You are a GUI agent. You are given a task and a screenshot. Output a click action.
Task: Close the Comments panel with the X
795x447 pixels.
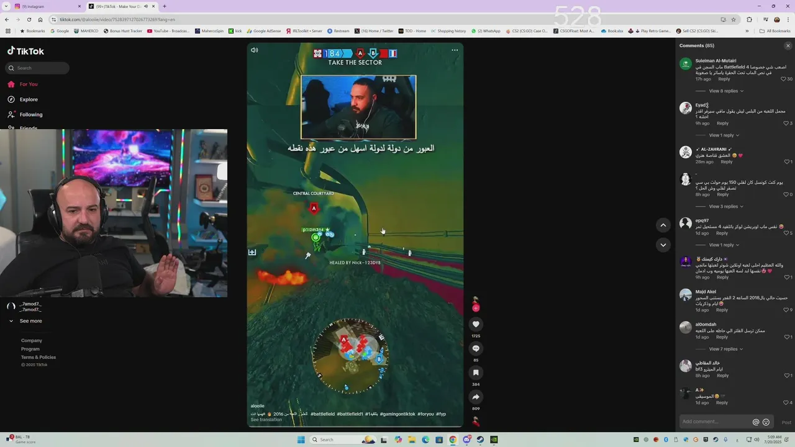coord(788,45)
